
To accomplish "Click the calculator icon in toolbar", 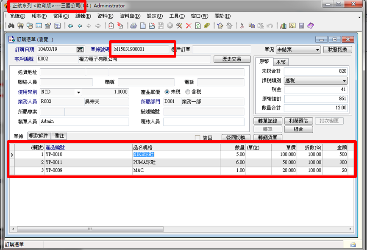I will [x=301, y=26].
